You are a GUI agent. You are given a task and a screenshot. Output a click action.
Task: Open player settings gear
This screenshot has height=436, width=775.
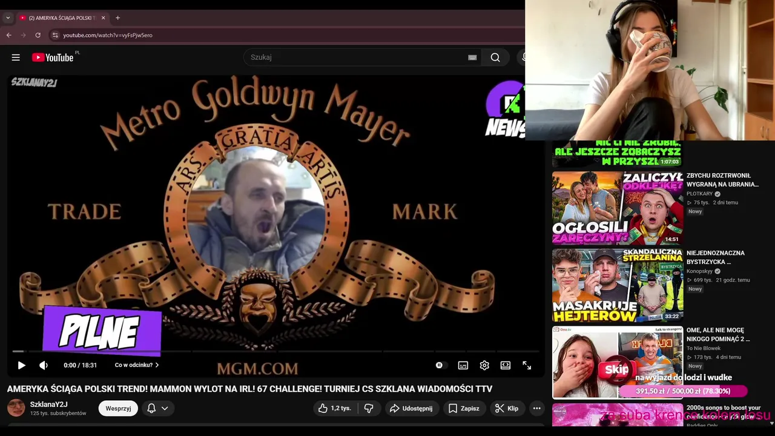484,365
